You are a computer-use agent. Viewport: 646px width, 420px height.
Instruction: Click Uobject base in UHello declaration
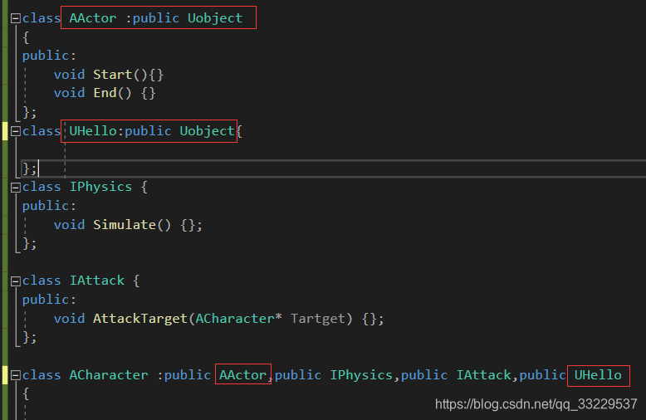pyautogui.click(x=208, y=131)
